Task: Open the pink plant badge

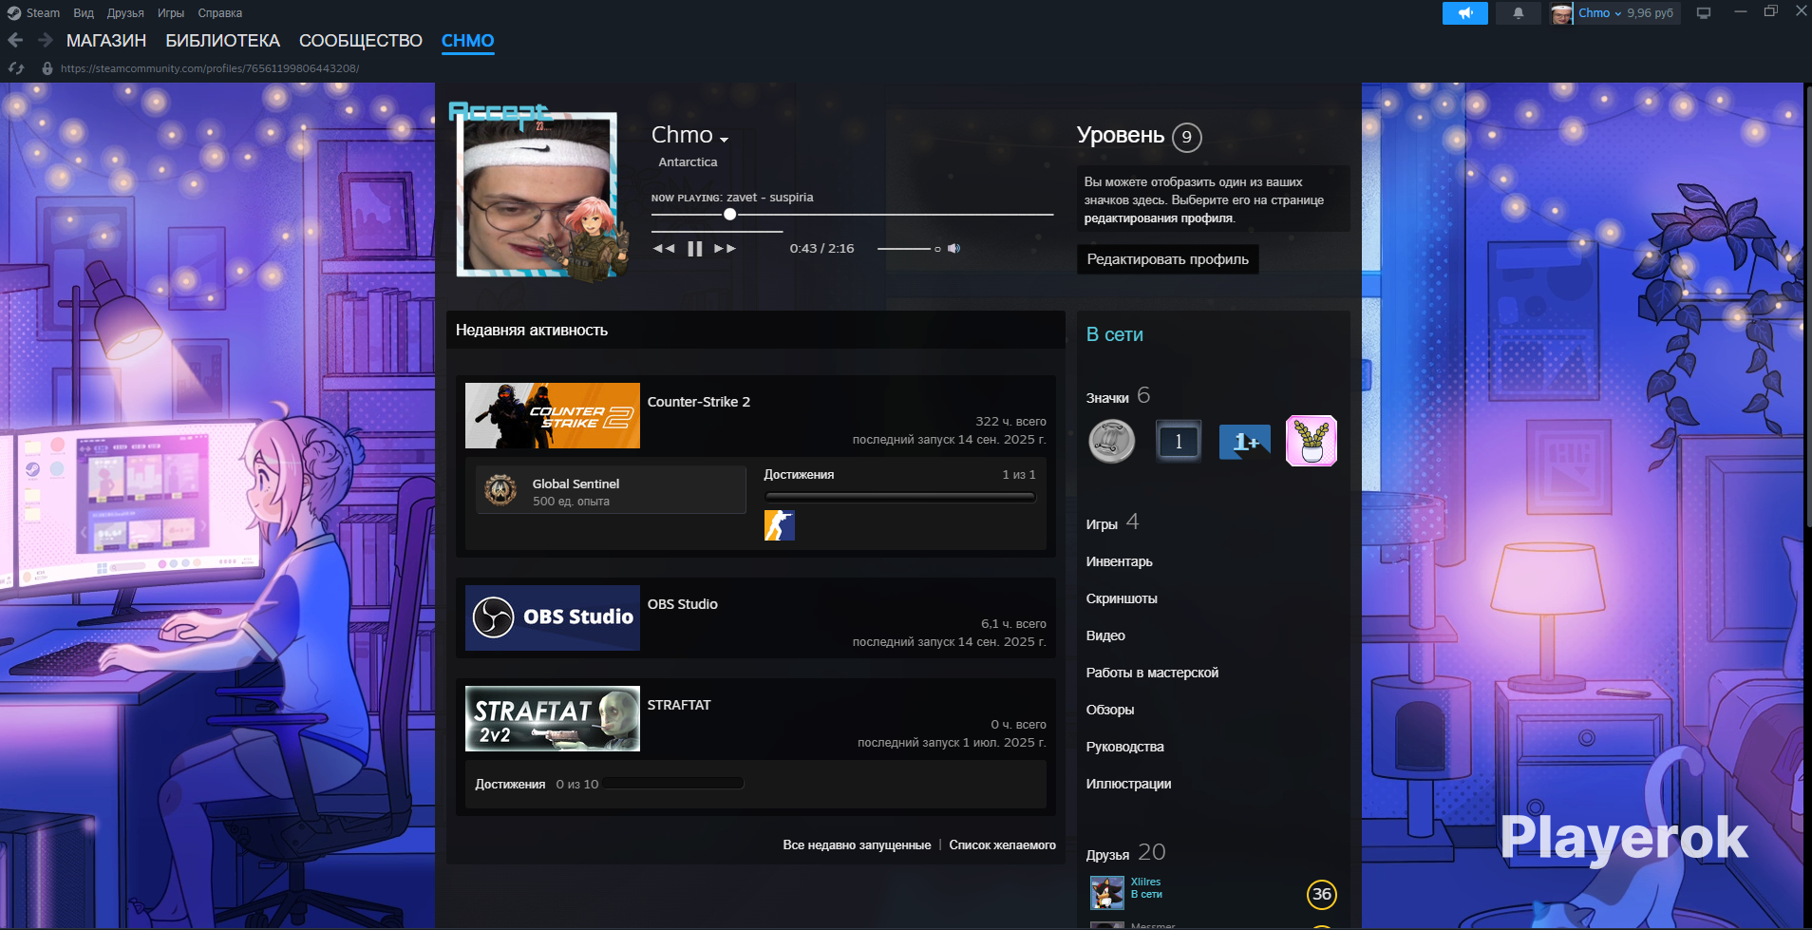Action: (1311, 441)
